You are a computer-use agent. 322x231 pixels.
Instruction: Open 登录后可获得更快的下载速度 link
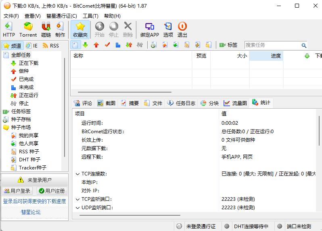(x=35, y=201)
